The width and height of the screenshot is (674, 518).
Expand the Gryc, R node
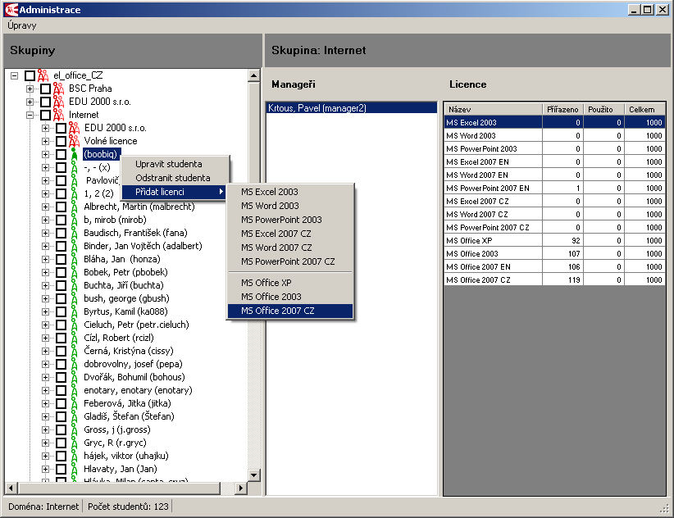coord(45,443)
